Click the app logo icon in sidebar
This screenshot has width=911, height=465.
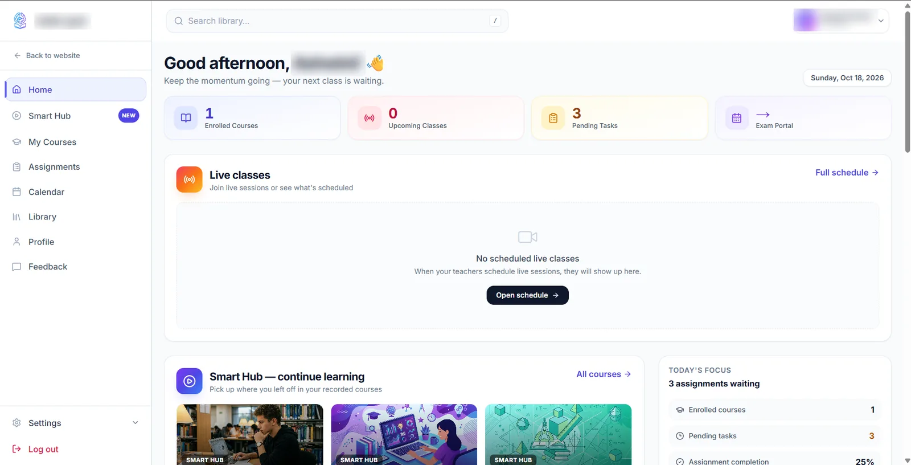click(x=20, y=21)
